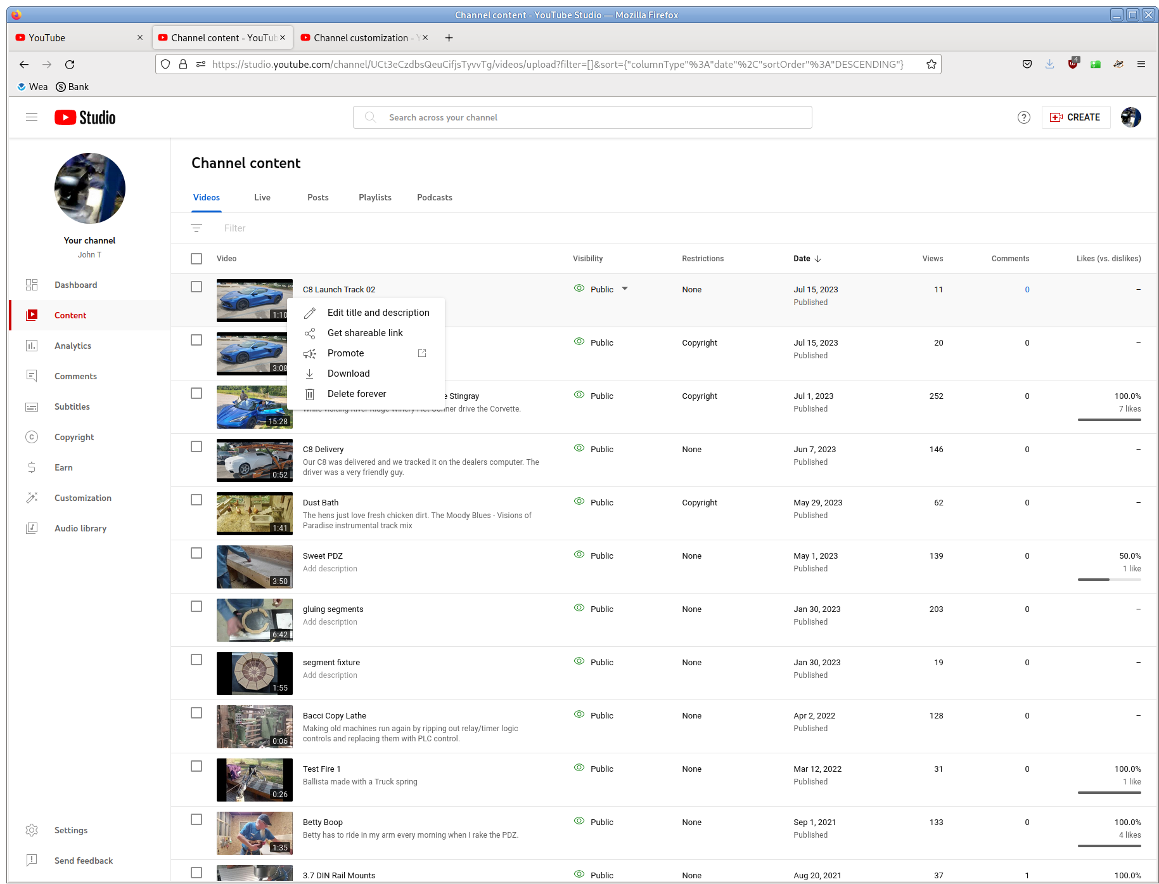The width and height of the screenshot is (1159, 884).
Task: Open Settings gear in sidebar
Action: tap(32, 830)
